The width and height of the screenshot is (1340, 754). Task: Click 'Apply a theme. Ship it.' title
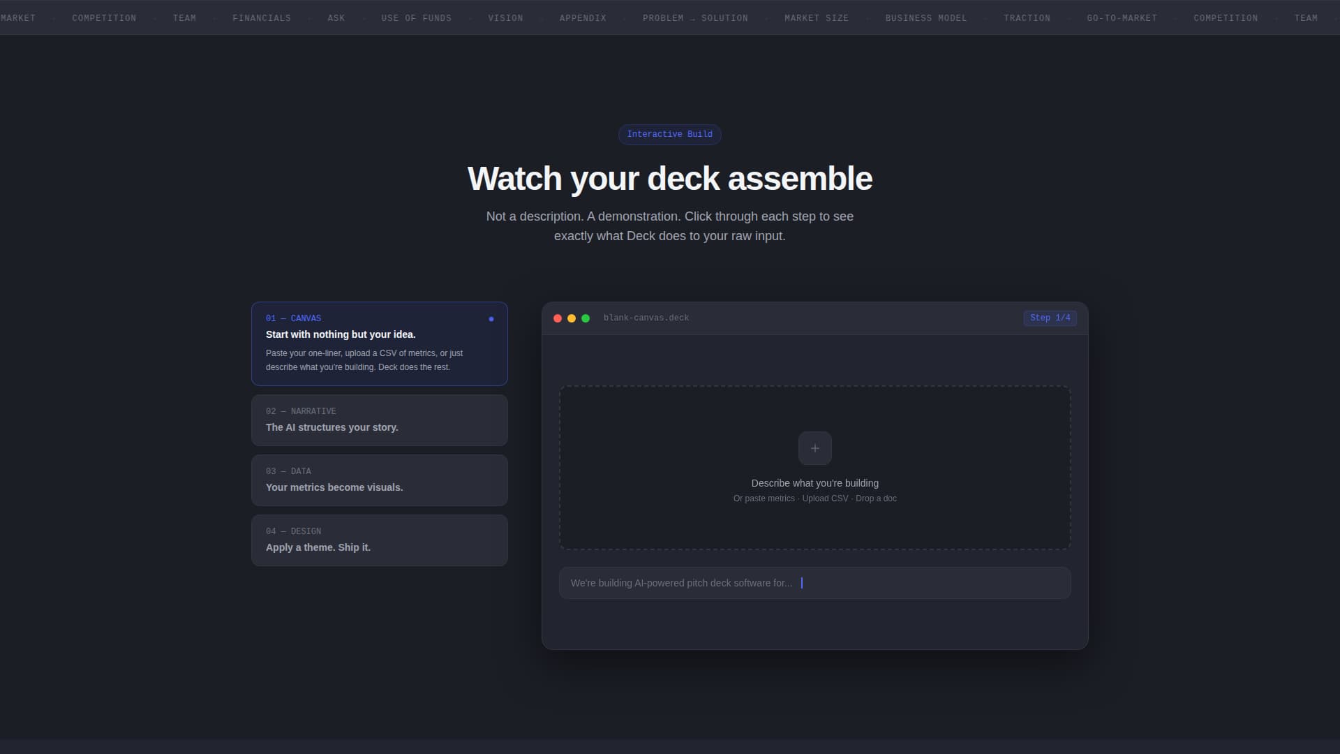click(318, 547)
